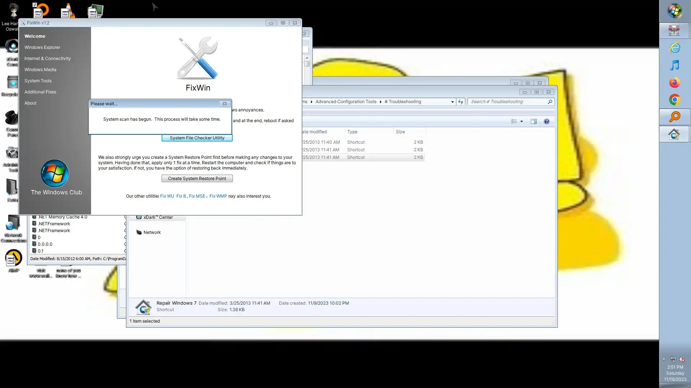Show hidden tray icons arrow
Screen dimensions: 691x388
[664, 359]
